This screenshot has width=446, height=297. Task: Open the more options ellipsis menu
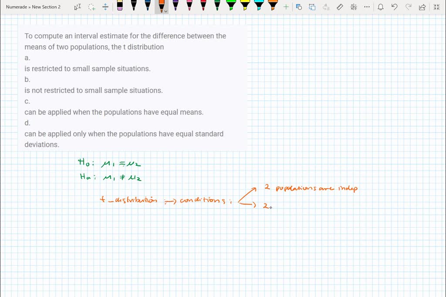[x=367, y=7]
